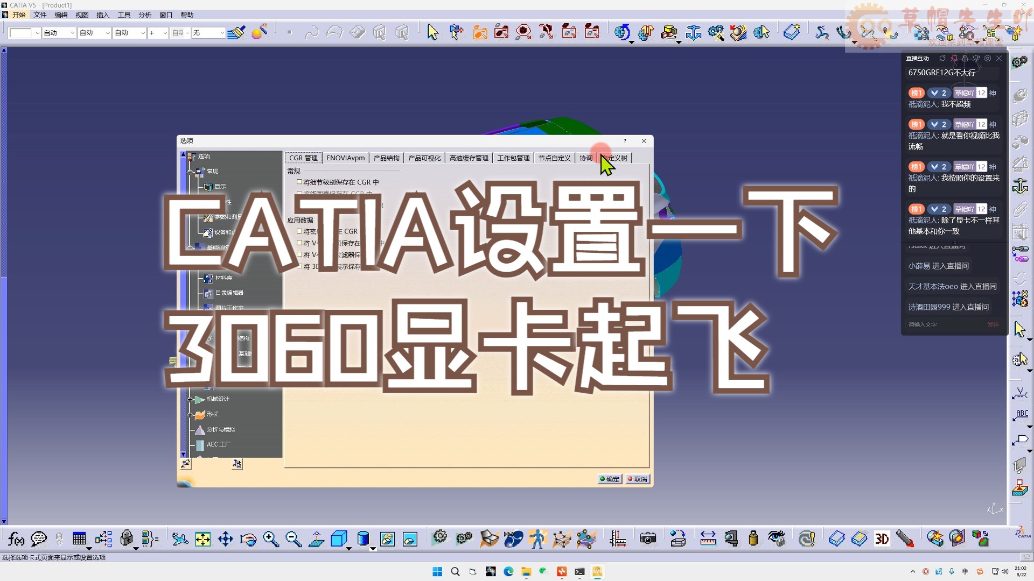Click Windows Start button on taskbar
Viewport: 1034px width, 581px height.
click(437, 571)
